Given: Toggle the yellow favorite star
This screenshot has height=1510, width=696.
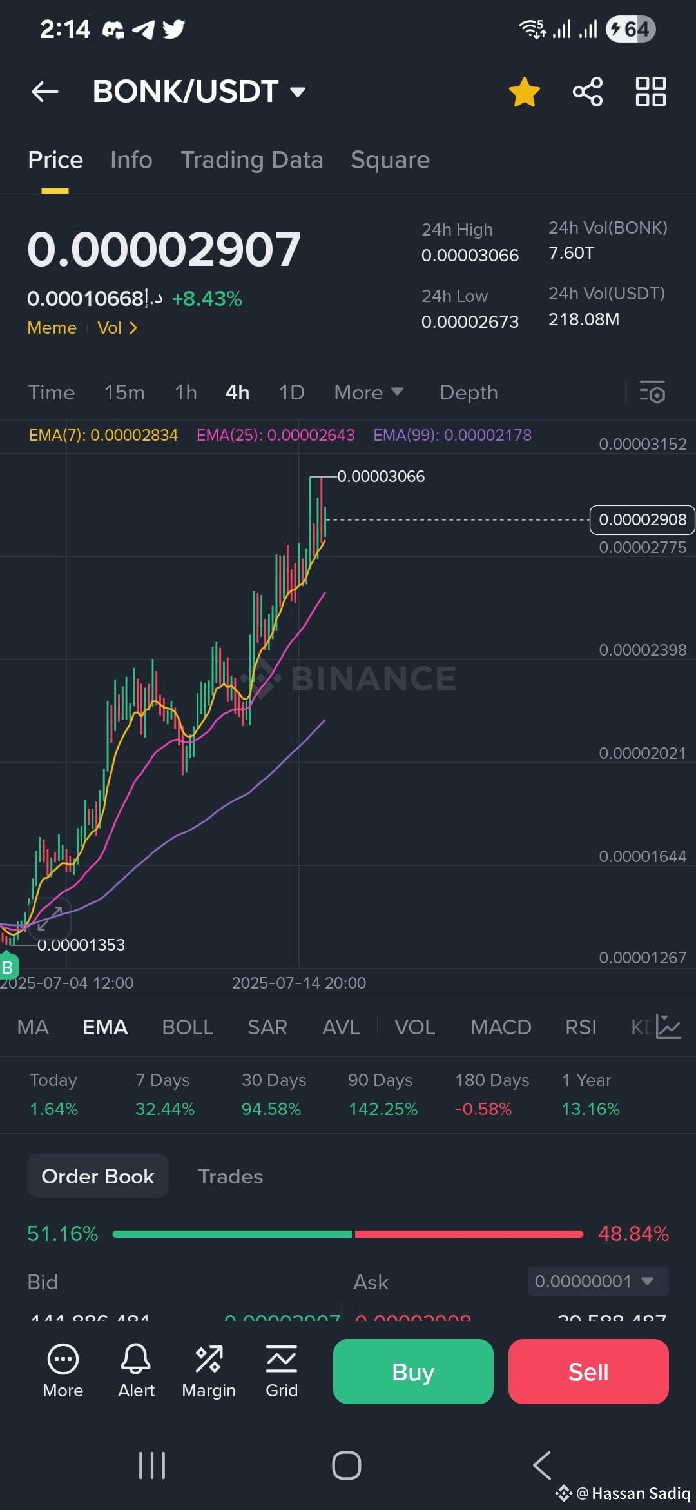Looking at the screenshot, I should pyautogui.click(x=524, y=92).
